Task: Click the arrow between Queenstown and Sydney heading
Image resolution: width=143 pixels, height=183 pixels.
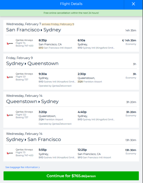Action: [x=39, y=102]
